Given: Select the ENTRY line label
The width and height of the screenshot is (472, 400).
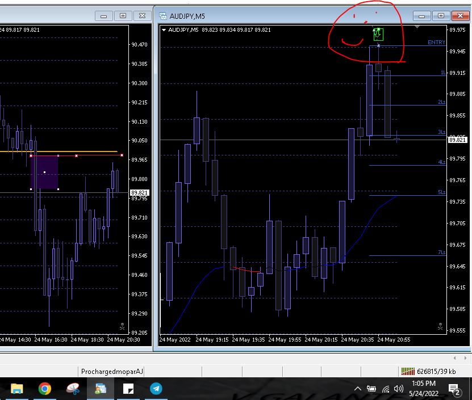Looking at the screenshot, I should point(436,43).
